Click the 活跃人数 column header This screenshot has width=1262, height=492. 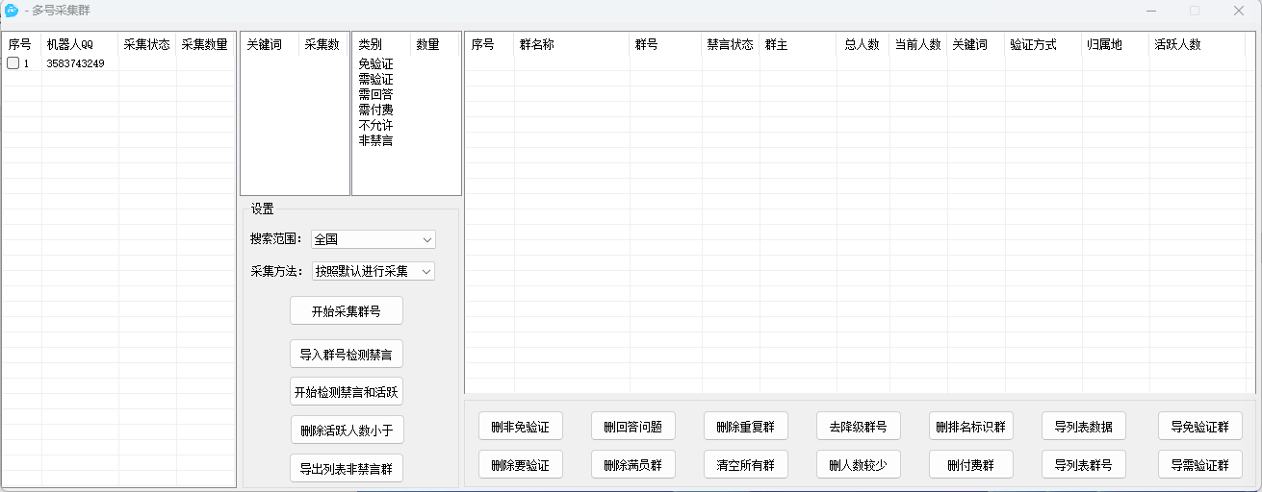(1177, 44)
